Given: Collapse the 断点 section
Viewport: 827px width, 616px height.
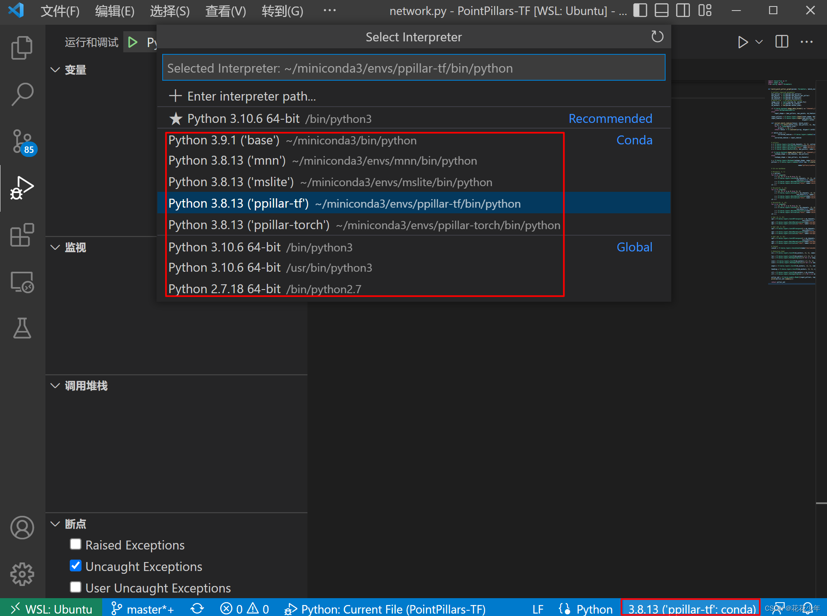Looking at the screenshot, I should (x=55, y=524).
